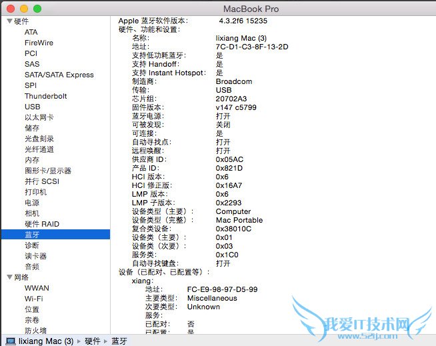Click vendor ID value 0x05AC

(x=229, y=159)
